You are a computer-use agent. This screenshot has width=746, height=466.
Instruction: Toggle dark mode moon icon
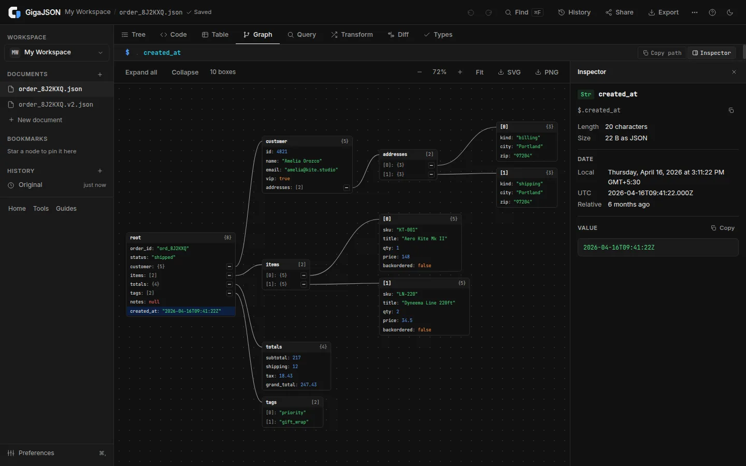[730, 12]
